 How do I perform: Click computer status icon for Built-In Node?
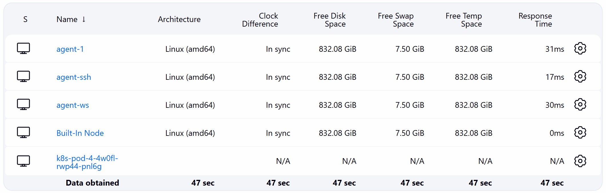tap(23, 133)
